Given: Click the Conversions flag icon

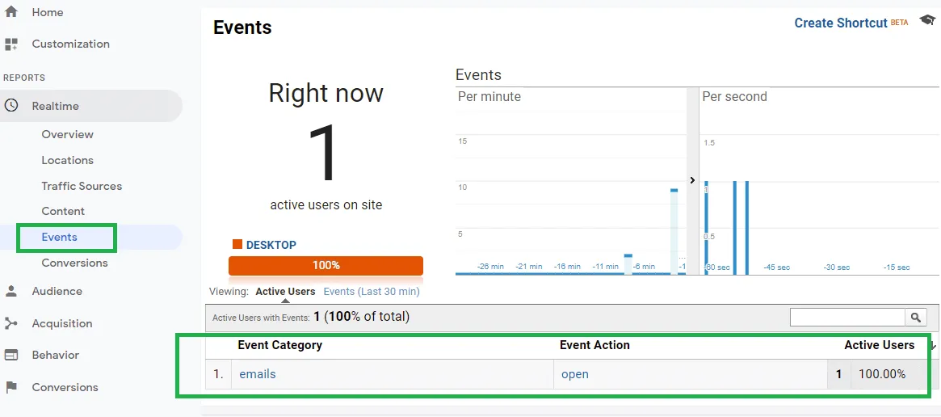Looking at the screenshot, I should pos(11,387).
